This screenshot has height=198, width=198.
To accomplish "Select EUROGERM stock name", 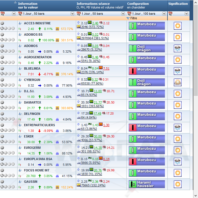I will [x=32, y=148].
